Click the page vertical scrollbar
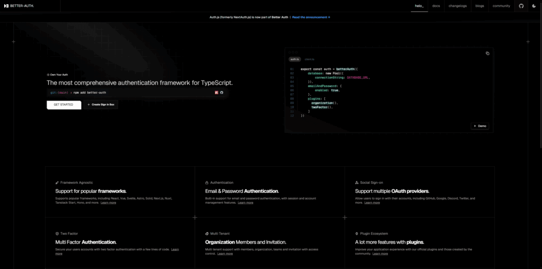Image resolution: width=542 pixels, height=269 pixels. point(540,74)
